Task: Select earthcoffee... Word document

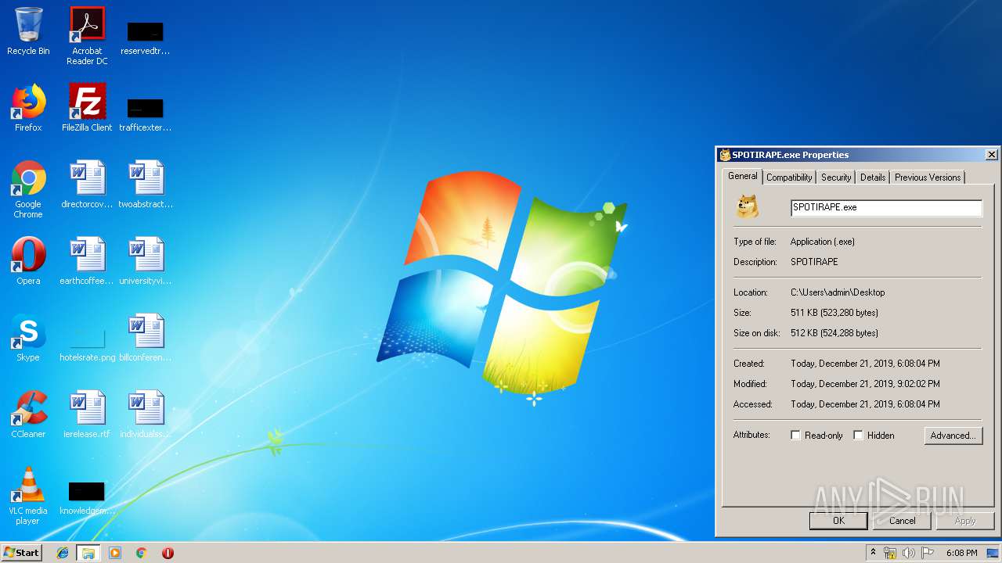Action: [x=87, y=261]
